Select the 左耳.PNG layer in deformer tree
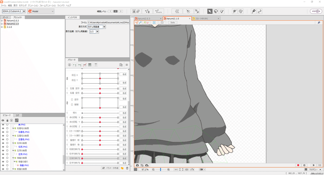Image resolution: width=324 pixels, height=175 pixels. pos(23,154)
